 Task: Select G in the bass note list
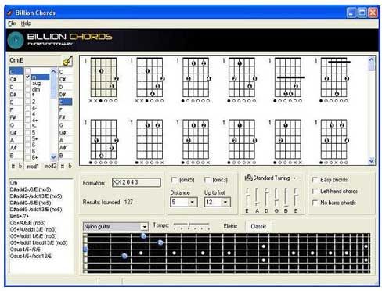[x=65, y=125]
